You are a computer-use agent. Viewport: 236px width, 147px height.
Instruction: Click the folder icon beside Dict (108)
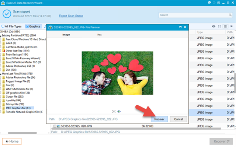pos(4,70)
